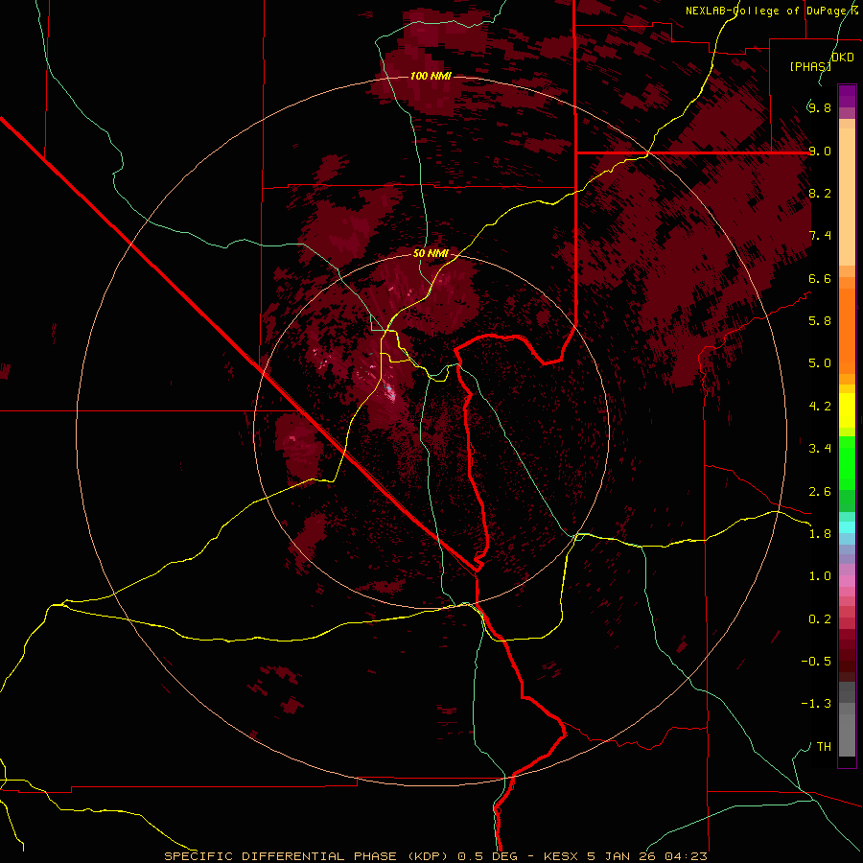This screenshot has height=863, width=863.
Task: Click the bright yellow segment of the color bar
Action: pyautogui.click(x=847, y=410)
